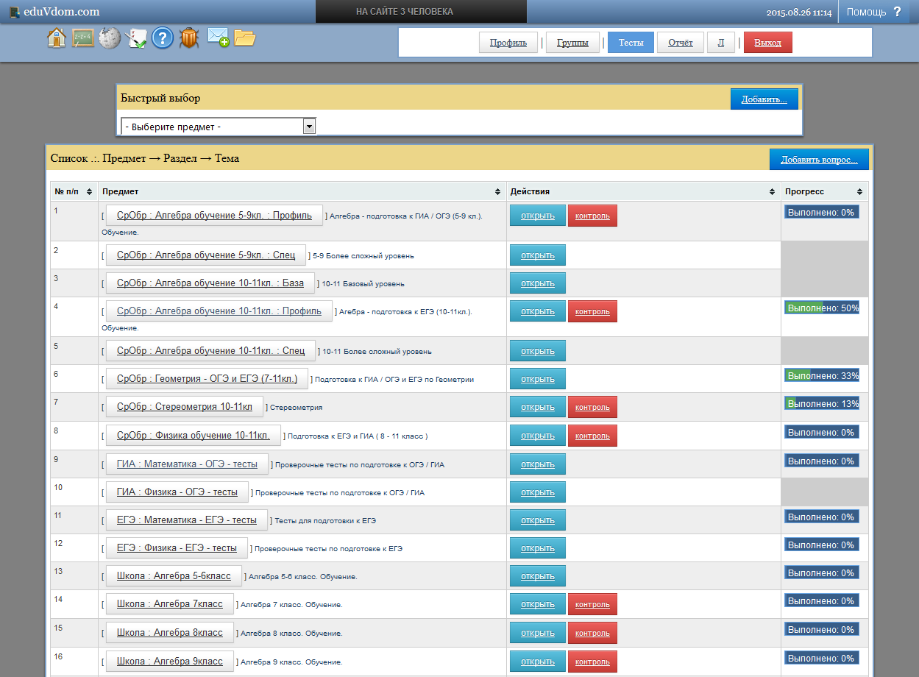Open the 'Выберите предмет' subject dropdown
Screen dimensions: 919x677
(218, 127)
